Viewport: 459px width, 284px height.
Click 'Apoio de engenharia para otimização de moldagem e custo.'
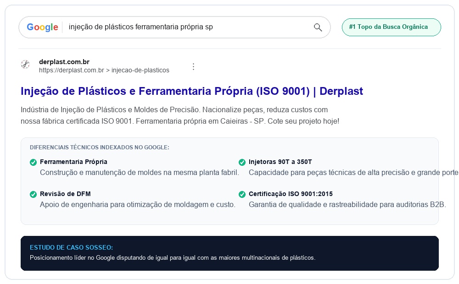pos(138,205)
